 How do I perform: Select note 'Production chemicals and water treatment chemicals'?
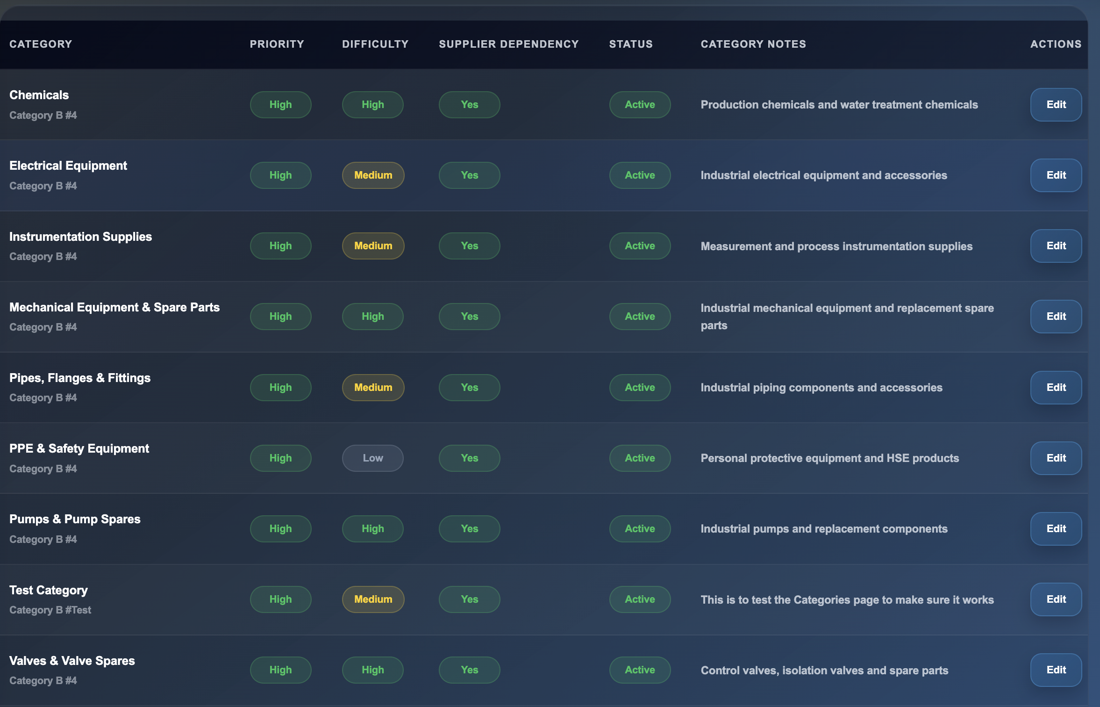point(839,105)
